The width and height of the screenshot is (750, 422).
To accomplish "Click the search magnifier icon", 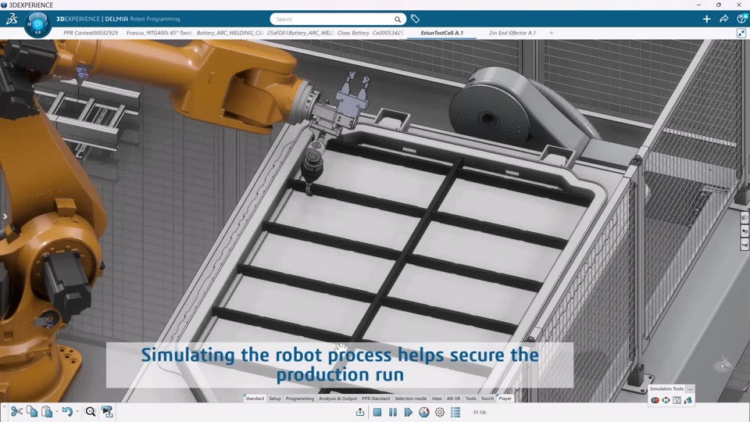I will click(398, 19).
